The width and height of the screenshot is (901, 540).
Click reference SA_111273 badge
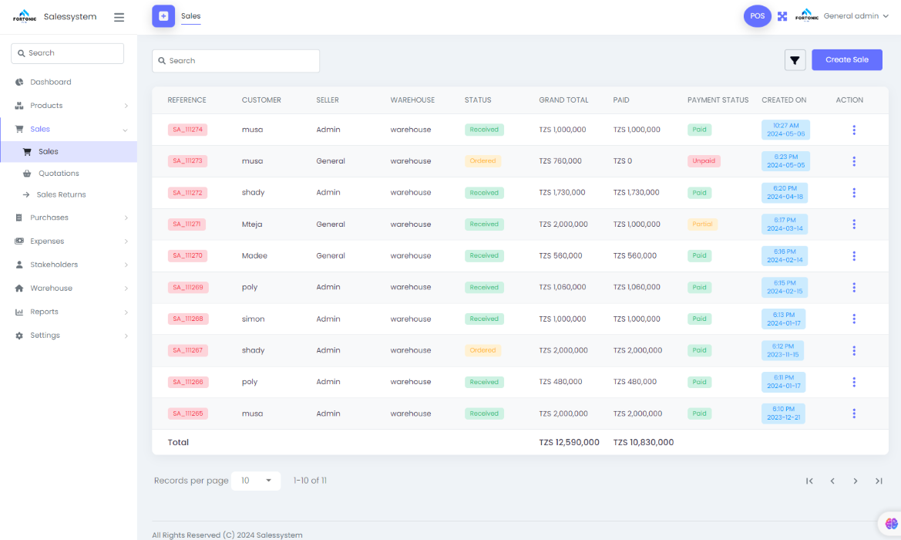pos(188,161)
